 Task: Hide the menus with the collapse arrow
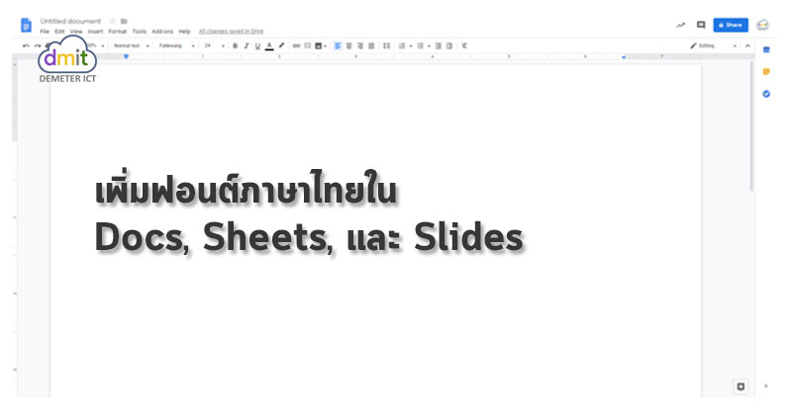(x=747, y=45)
